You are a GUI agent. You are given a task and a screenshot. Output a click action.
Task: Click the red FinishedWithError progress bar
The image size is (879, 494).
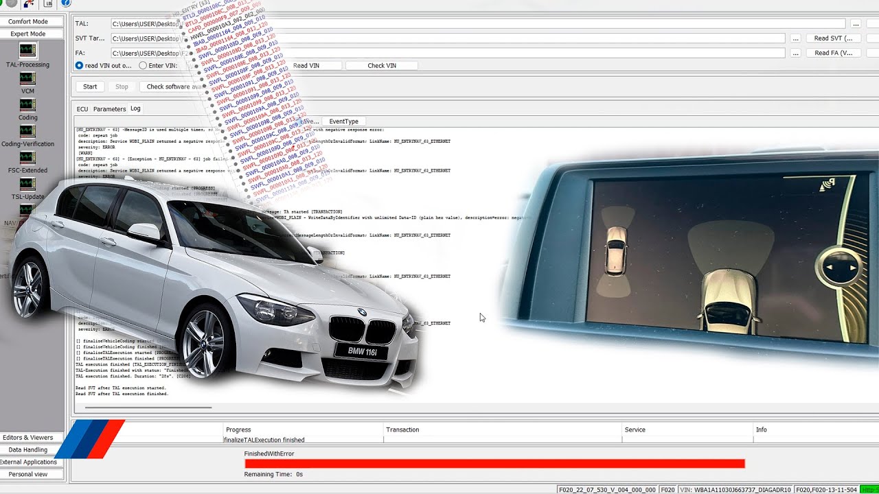[494, 464]
